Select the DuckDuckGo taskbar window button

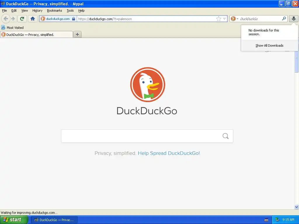tap(54, 220)
